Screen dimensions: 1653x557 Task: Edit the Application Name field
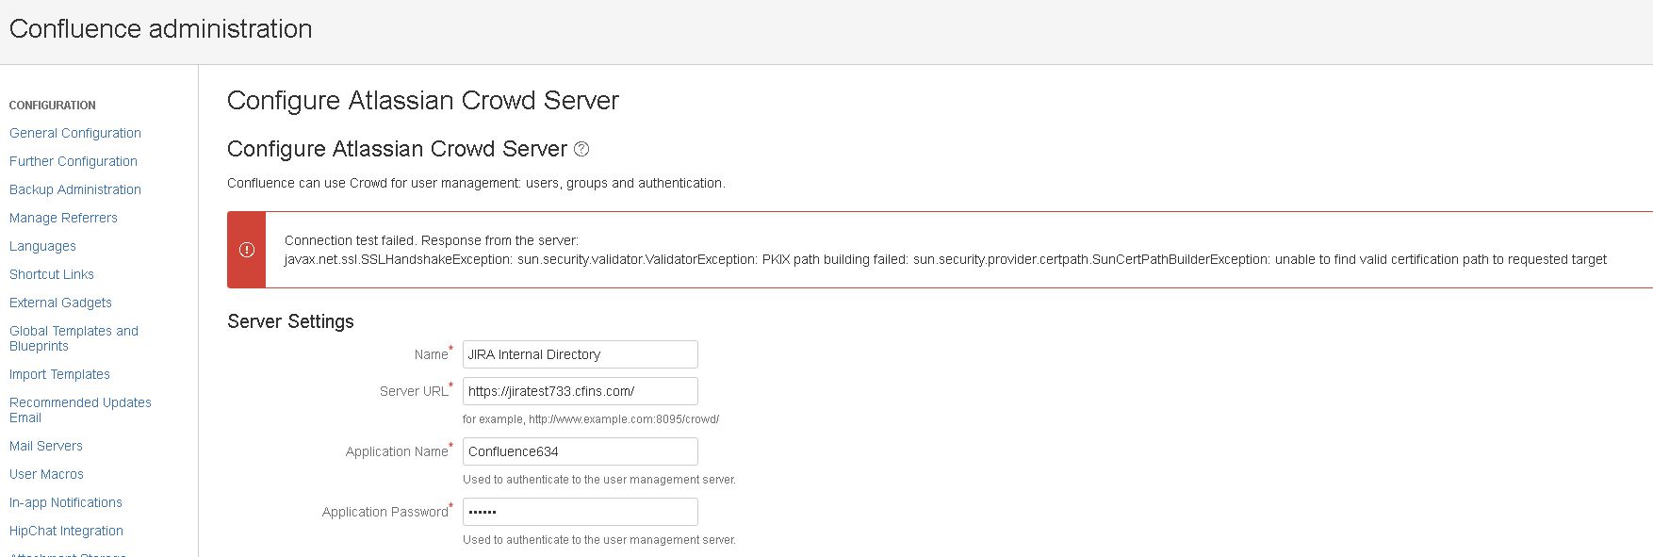[581, 451]
